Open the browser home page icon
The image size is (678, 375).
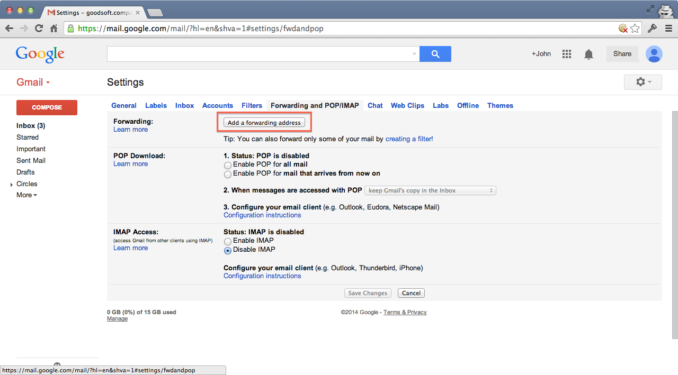[53, 29]
